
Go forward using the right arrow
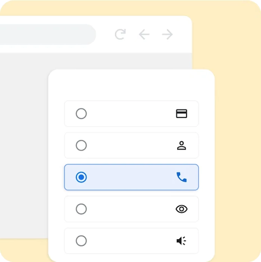(x=167, y=34)
